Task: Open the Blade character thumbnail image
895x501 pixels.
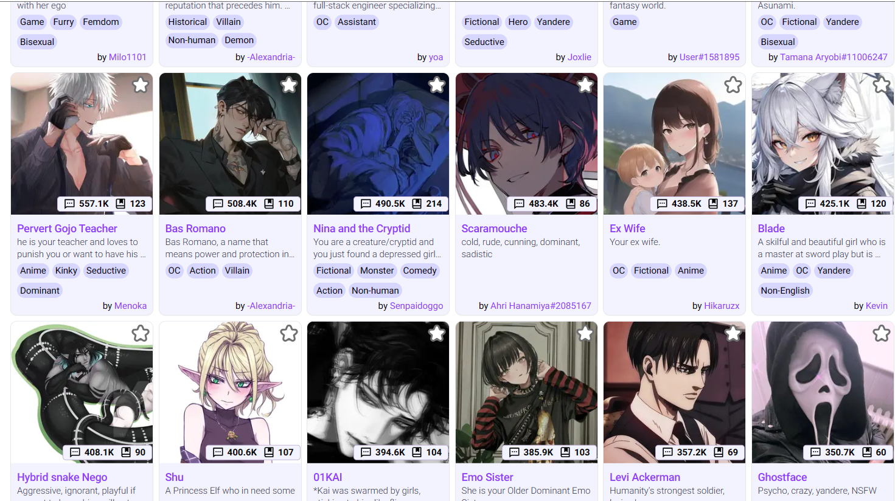Action: point(823,143)
